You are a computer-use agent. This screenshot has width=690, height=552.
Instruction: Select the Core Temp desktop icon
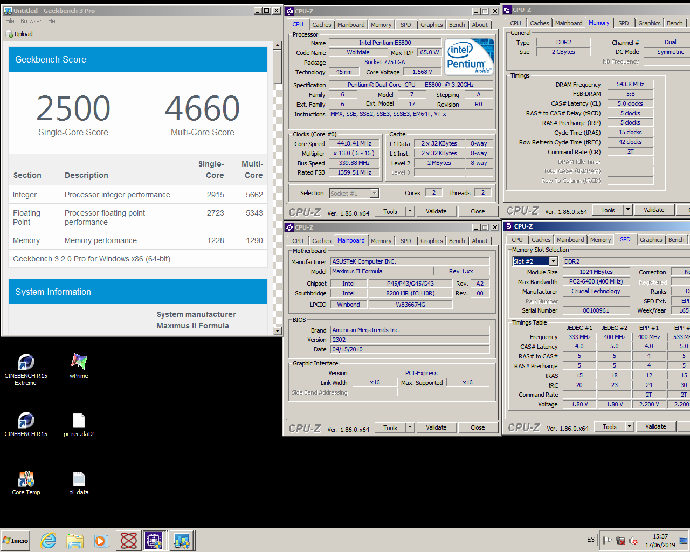click(26, 482)
